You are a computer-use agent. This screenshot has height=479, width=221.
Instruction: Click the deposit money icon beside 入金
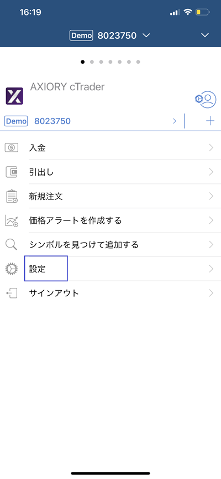tap(12, 148)
